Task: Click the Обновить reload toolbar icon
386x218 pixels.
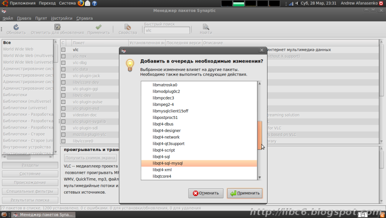Action: point(16,27)
